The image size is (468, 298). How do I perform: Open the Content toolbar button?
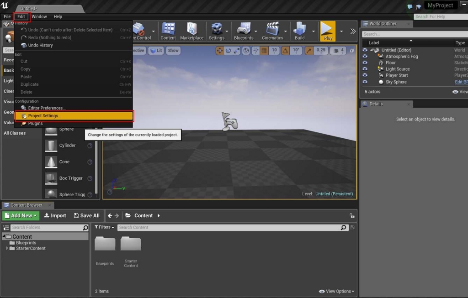pos(168,31)
